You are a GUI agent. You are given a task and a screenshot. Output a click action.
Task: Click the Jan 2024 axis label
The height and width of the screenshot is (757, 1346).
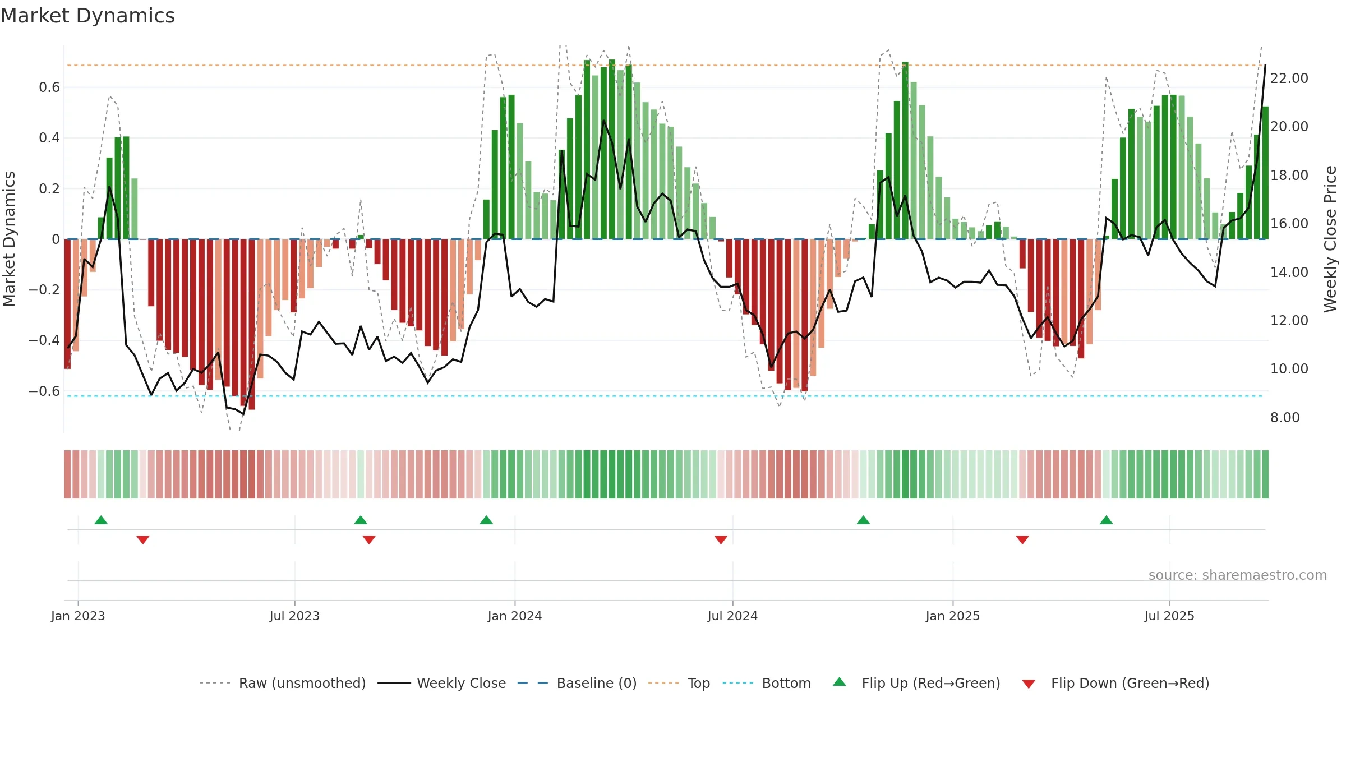pyautogui.click(x=515, y=616)
